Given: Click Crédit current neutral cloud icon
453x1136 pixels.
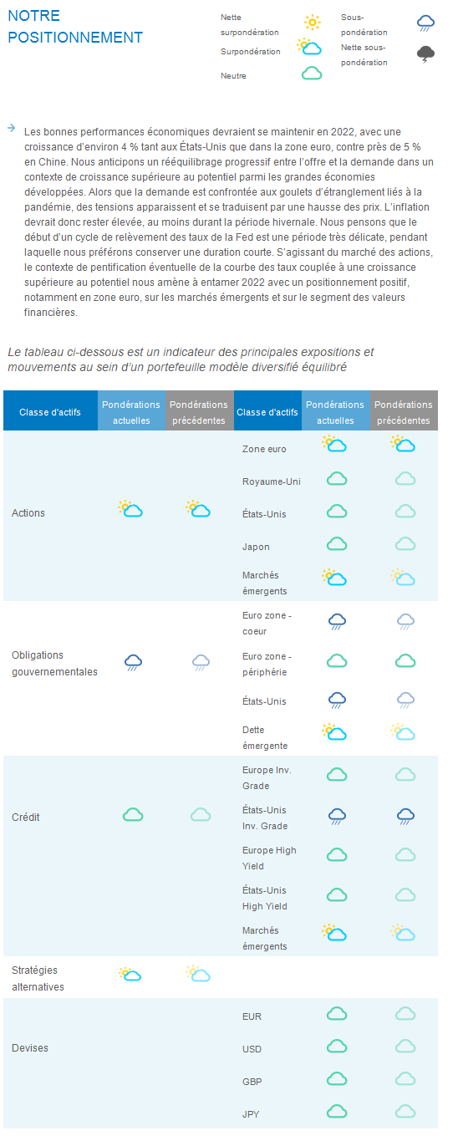Looking at the screenshot, I should 133,814.
